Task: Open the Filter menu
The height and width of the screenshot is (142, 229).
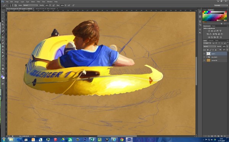Action: click(39, 2)
